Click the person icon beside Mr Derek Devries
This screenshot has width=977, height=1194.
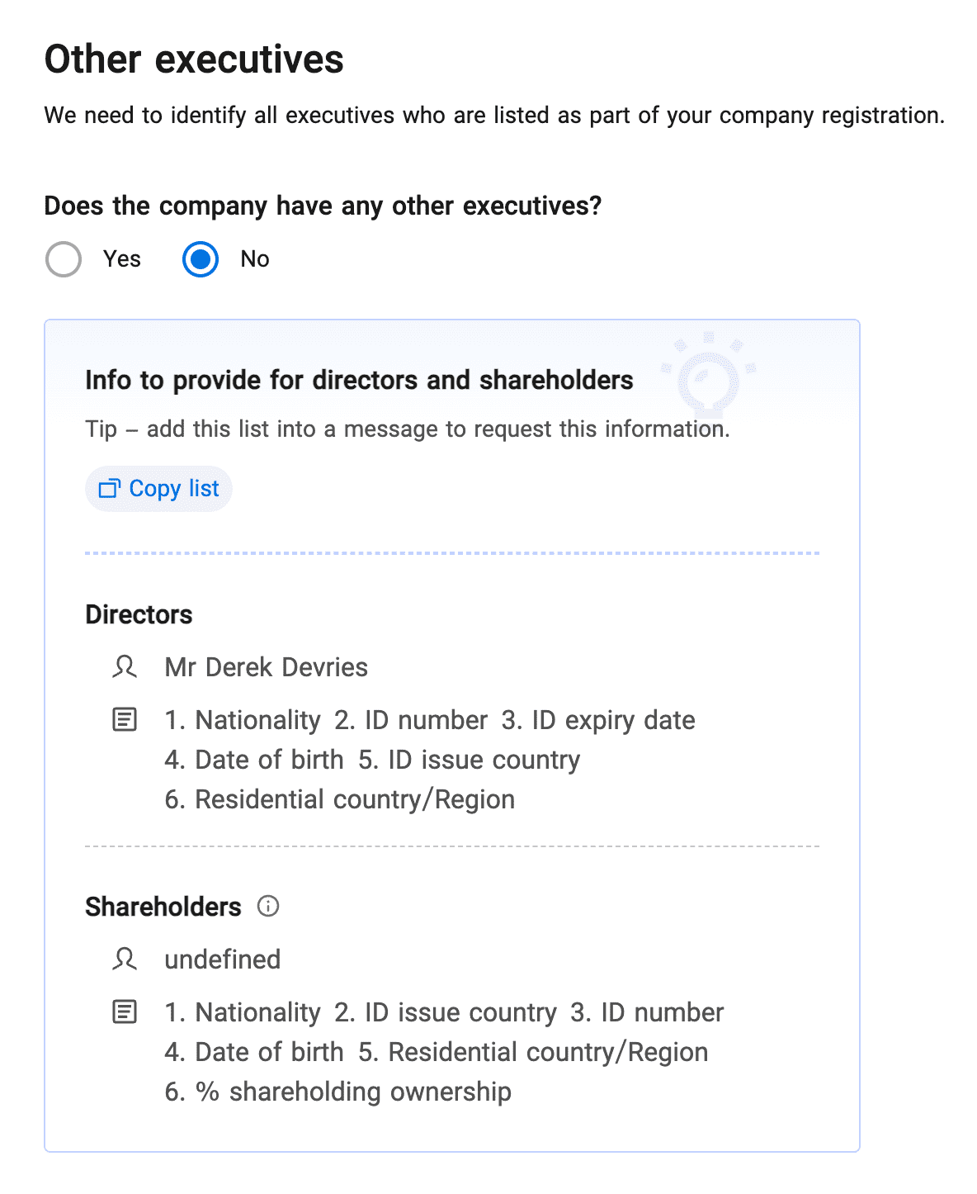tap(125, 666)
